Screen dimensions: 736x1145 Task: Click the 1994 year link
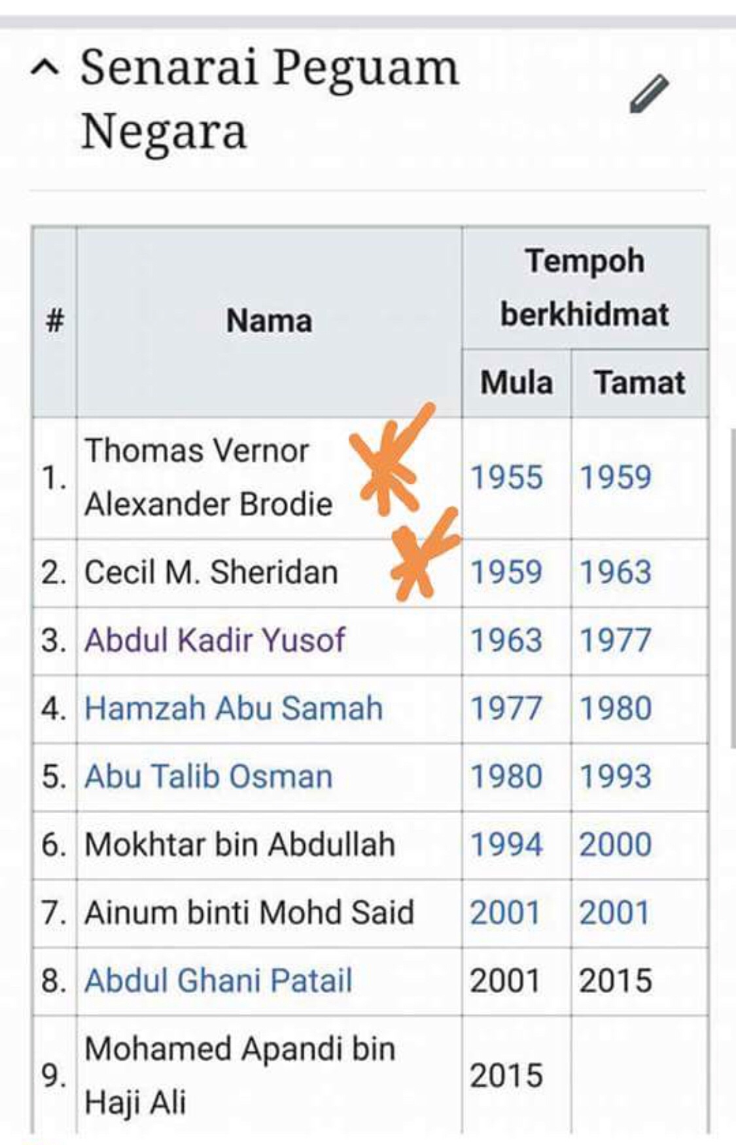pos(506,845)
